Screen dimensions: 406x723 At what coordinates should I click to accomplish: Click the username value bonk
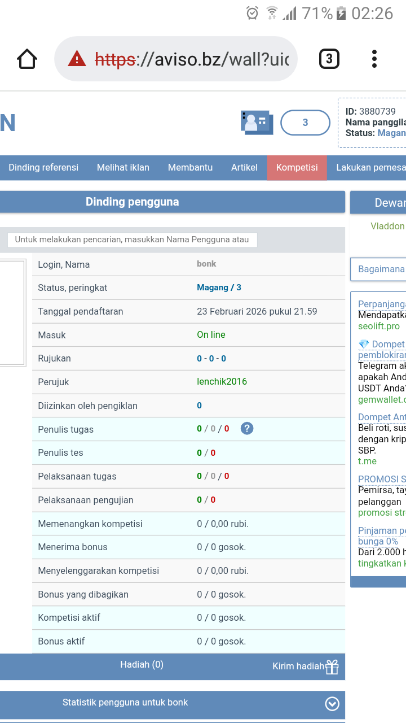[206, 264]
